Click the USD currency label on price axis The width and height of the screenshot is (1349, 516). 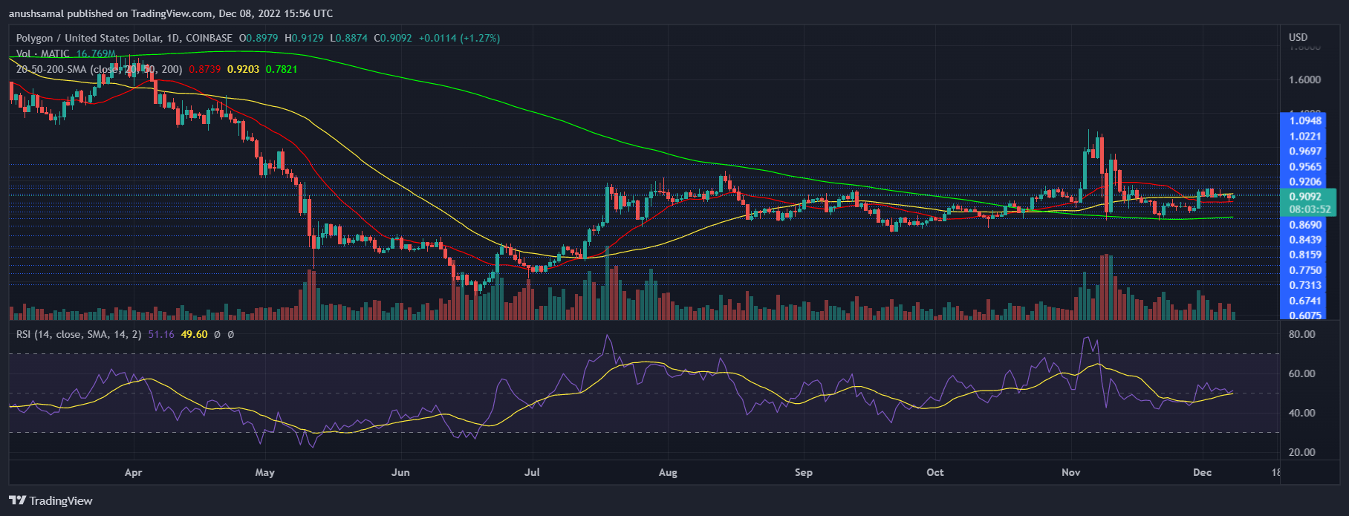tap(1298, 37)
